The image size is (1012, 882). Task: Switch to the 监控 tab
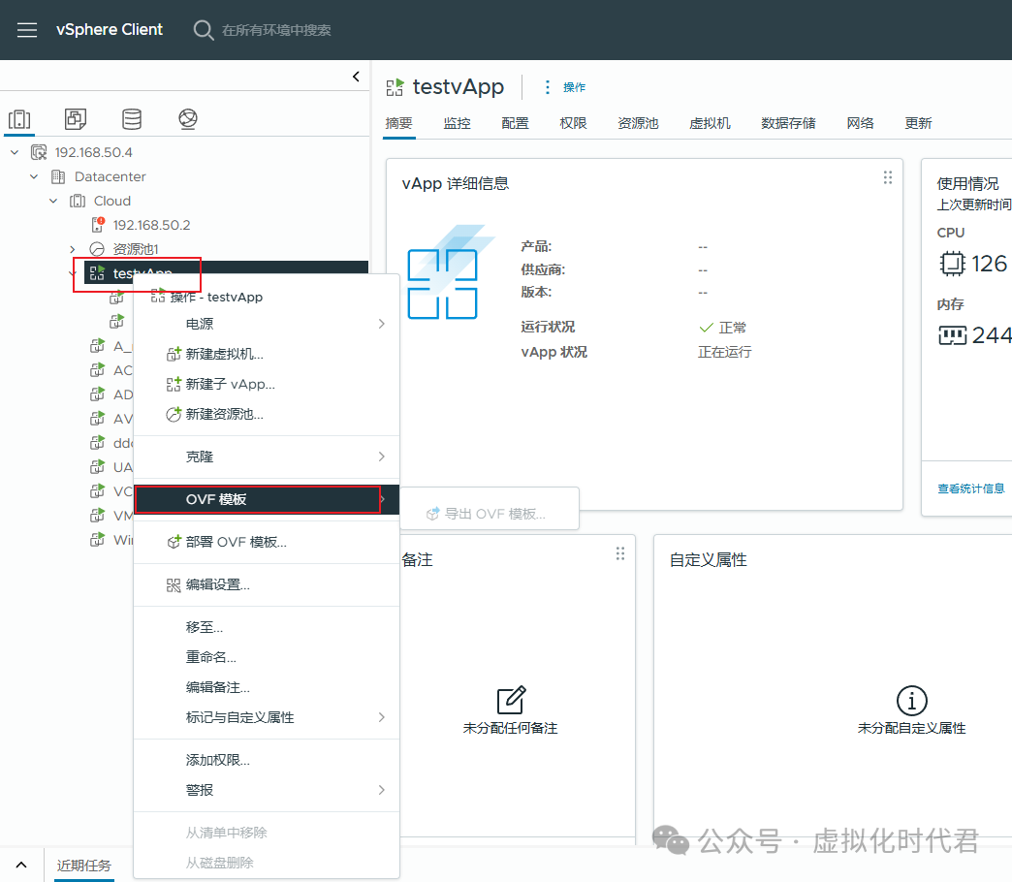457,123
